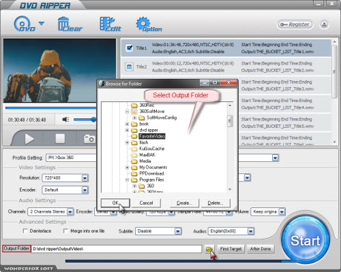
Task: Select the MaxBAK folder
Action: [147, 155]
